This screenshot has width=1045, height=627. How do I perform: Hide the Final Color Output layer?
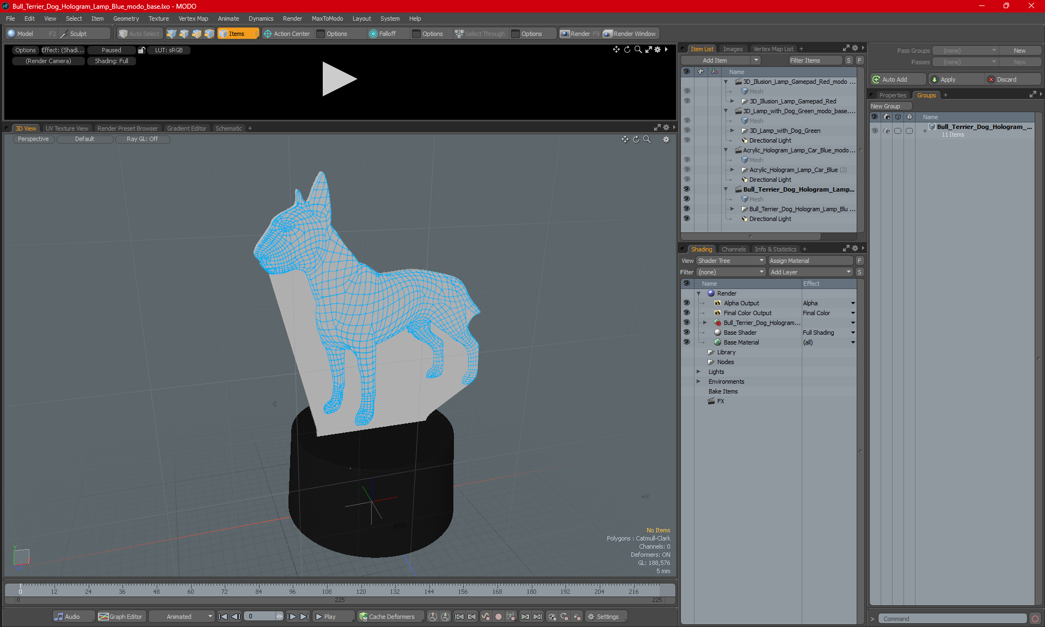(686, 313)
